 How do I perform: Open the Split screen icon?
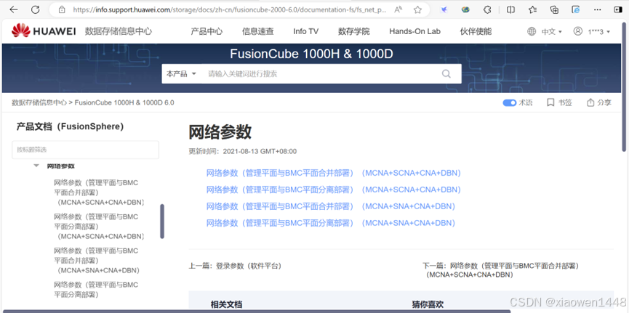(x=510, y=9)
